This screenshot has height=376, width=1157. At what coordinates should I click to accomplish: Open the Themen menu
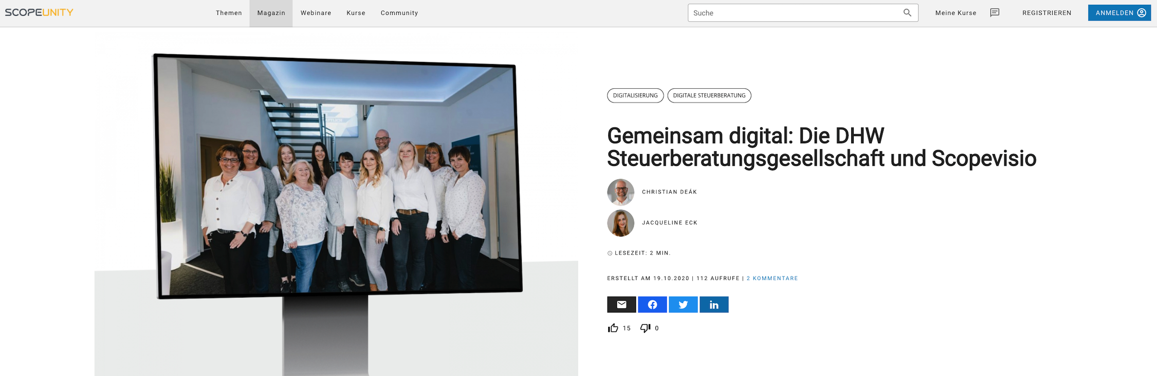tap(229, 13)
